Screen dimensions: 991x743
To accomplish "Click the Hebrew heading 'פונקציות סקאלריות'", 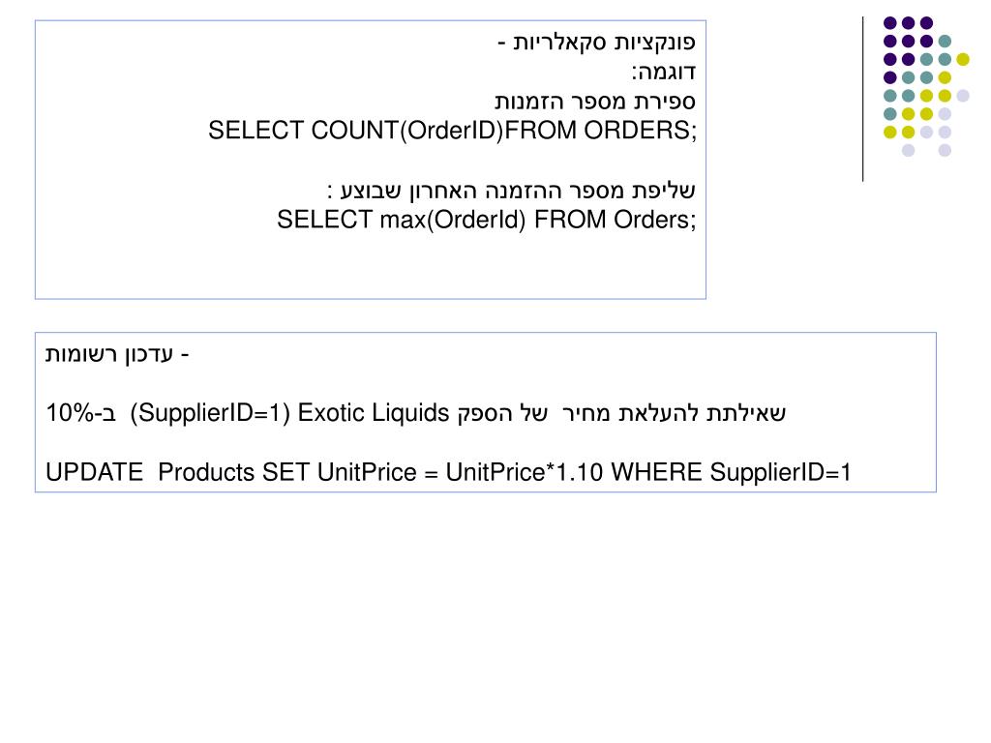I will pyautogui.click(x=606, y=43).
